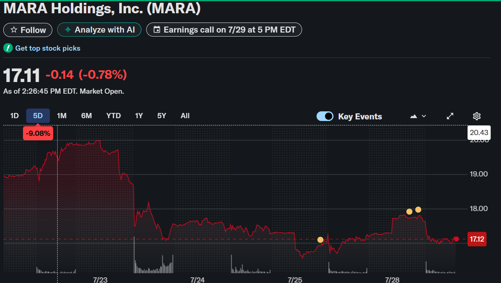
Task: Open earnings call on 7/29 reminder
Action: (224, 30)
